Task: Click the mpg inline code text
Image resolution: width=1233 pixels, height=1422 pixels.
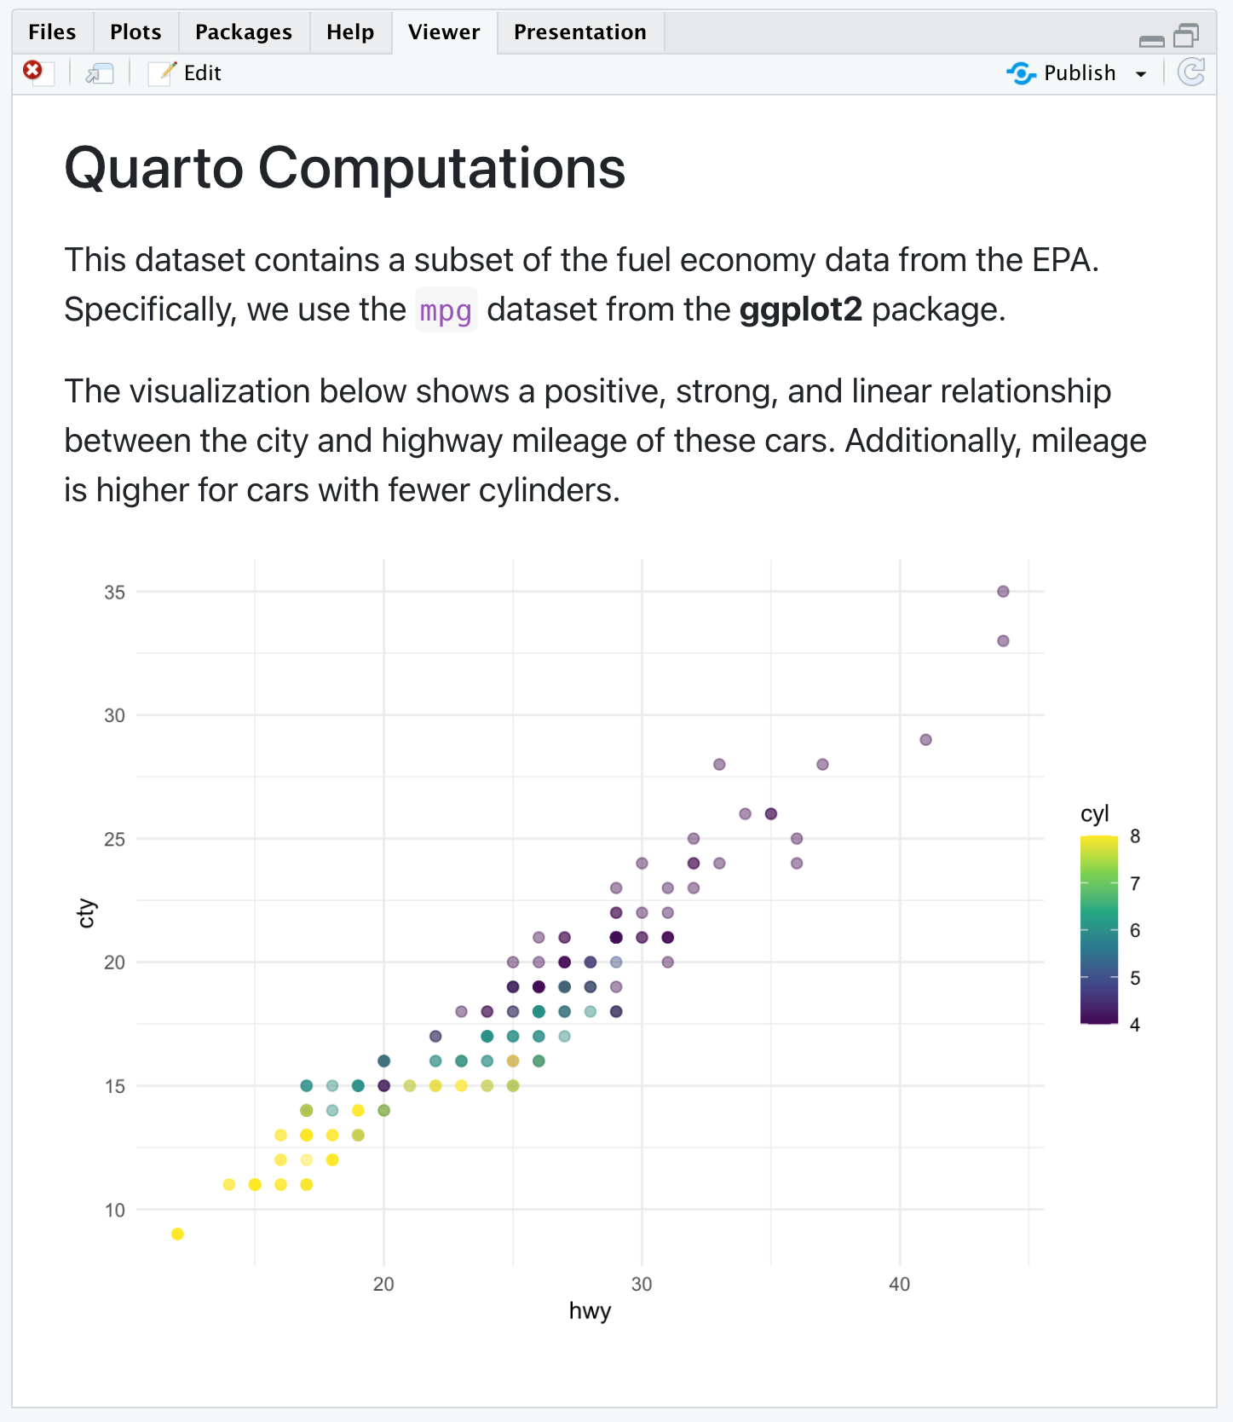Action: click(446, 310)
